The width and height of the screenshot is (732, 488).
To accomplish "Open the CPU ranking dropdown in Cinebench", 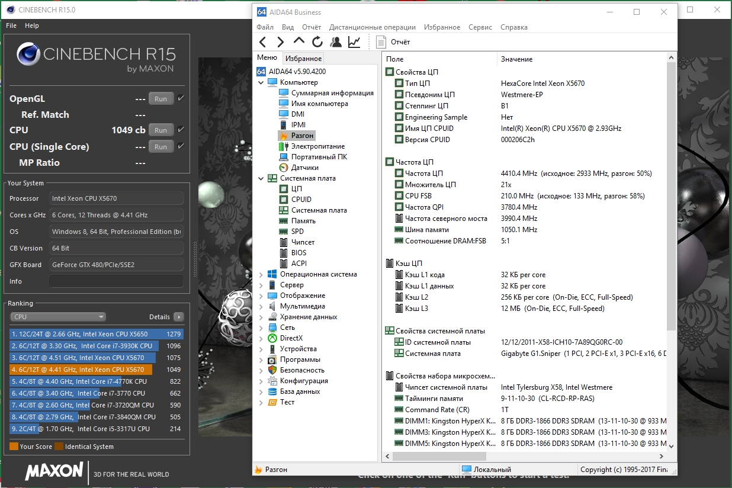I will pyautogui.click(x=58, y=317).
